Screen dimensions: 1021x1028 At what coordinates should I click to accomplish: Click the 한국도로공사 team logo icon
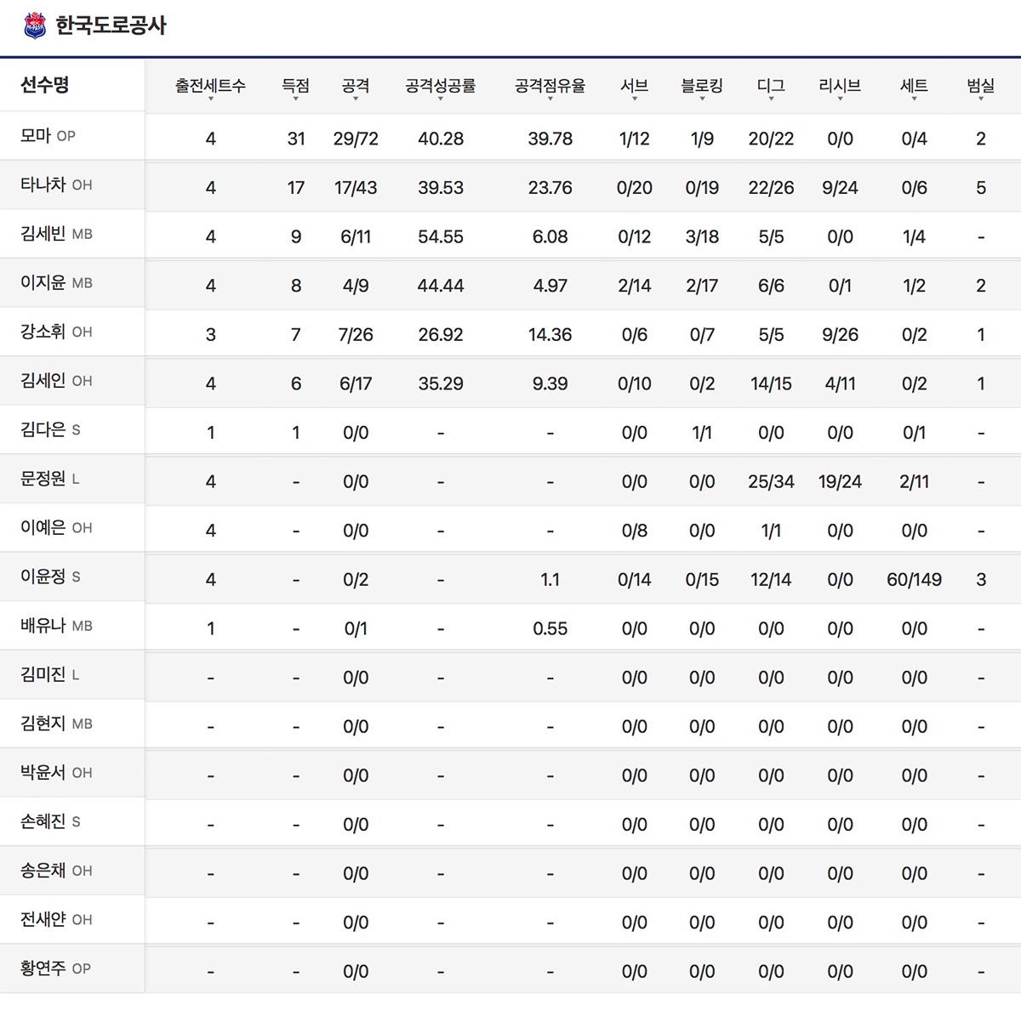[x=35, y=26]
